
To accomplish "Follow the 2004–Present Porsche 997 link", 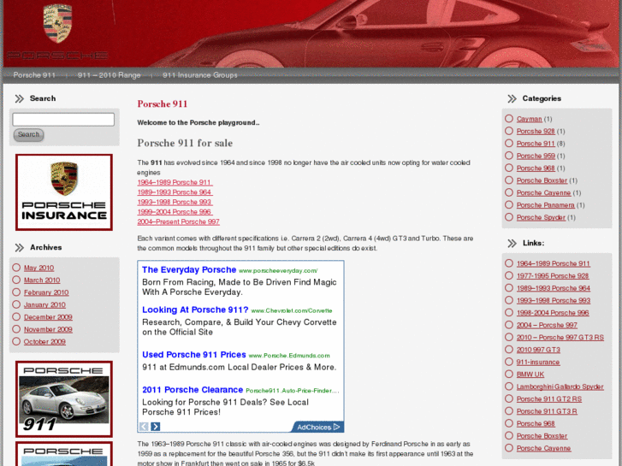I will tap(178, 221).
